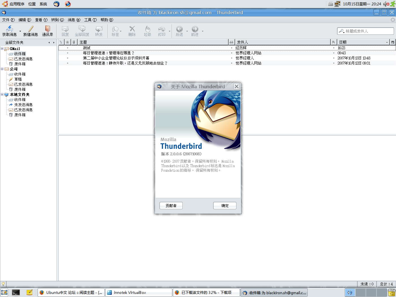This screenshot has width=396, height=297.
Task: Sort by attachment column header
Action: click(x=74, y=42)
